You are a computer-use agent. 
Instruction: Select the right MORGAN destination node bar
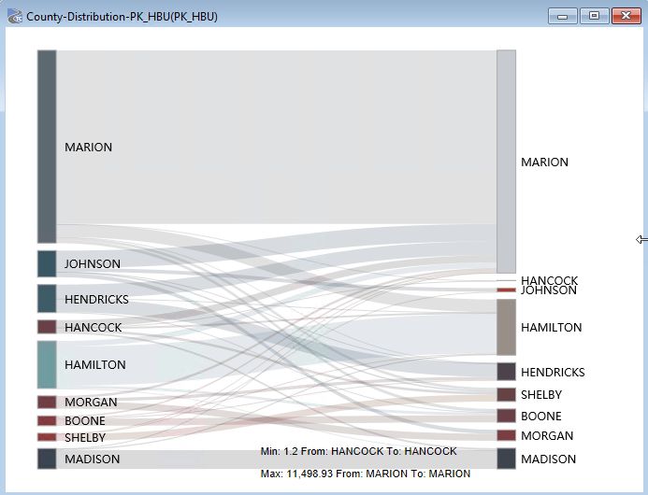pyautogui.click(x=506, y=435)
